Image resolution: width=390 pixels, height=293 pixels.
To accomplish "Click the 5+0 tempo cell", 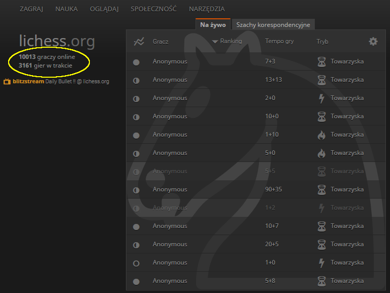I will point(270,153).
